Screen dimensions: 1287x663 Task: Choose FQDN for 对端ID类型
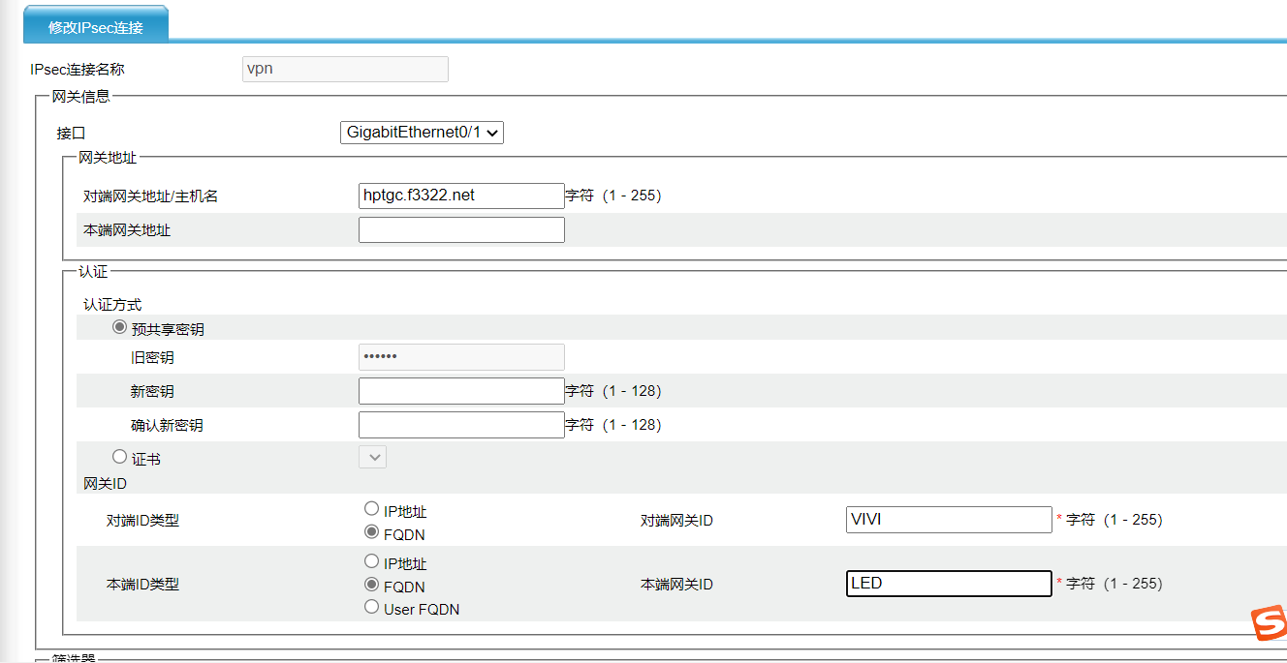(x=371, y=532)
